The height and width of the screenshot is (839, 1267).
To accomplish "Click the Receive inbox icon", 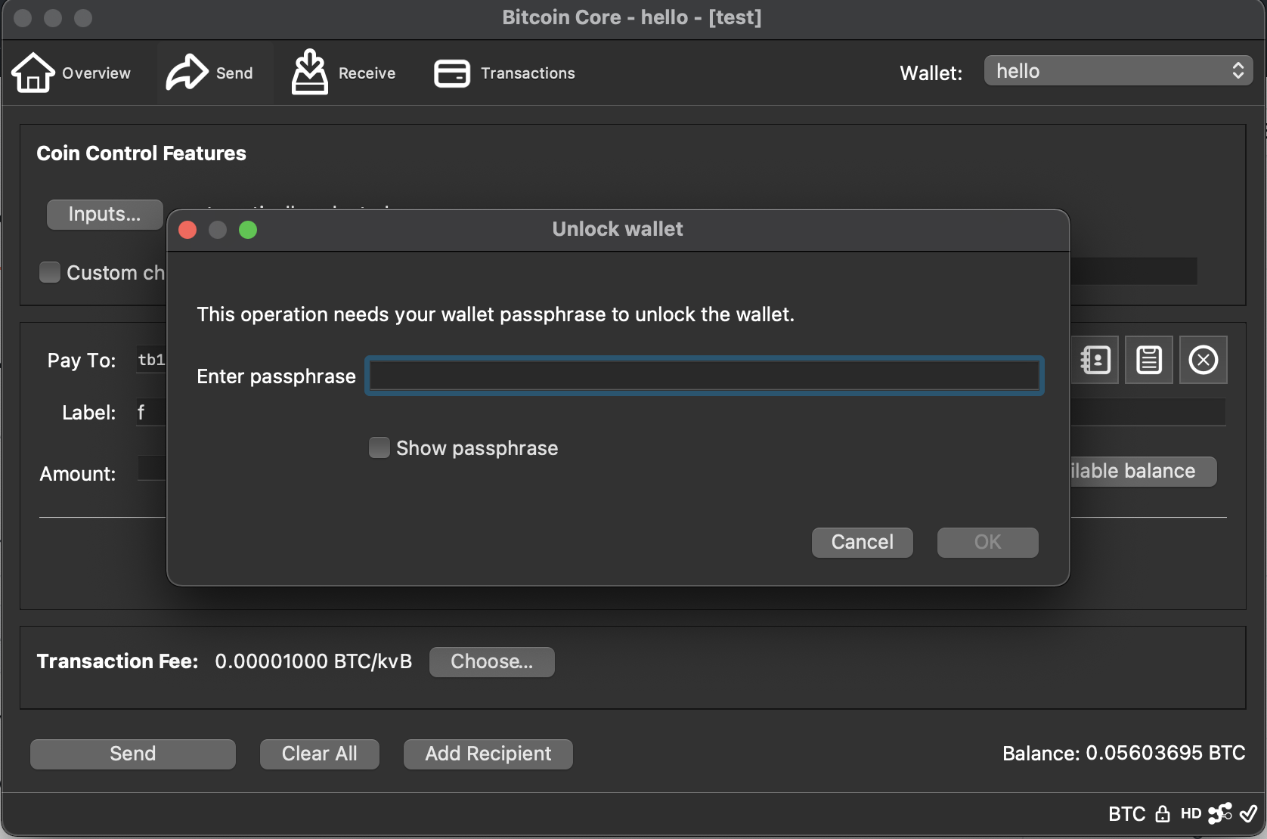I will coord(310,73).
